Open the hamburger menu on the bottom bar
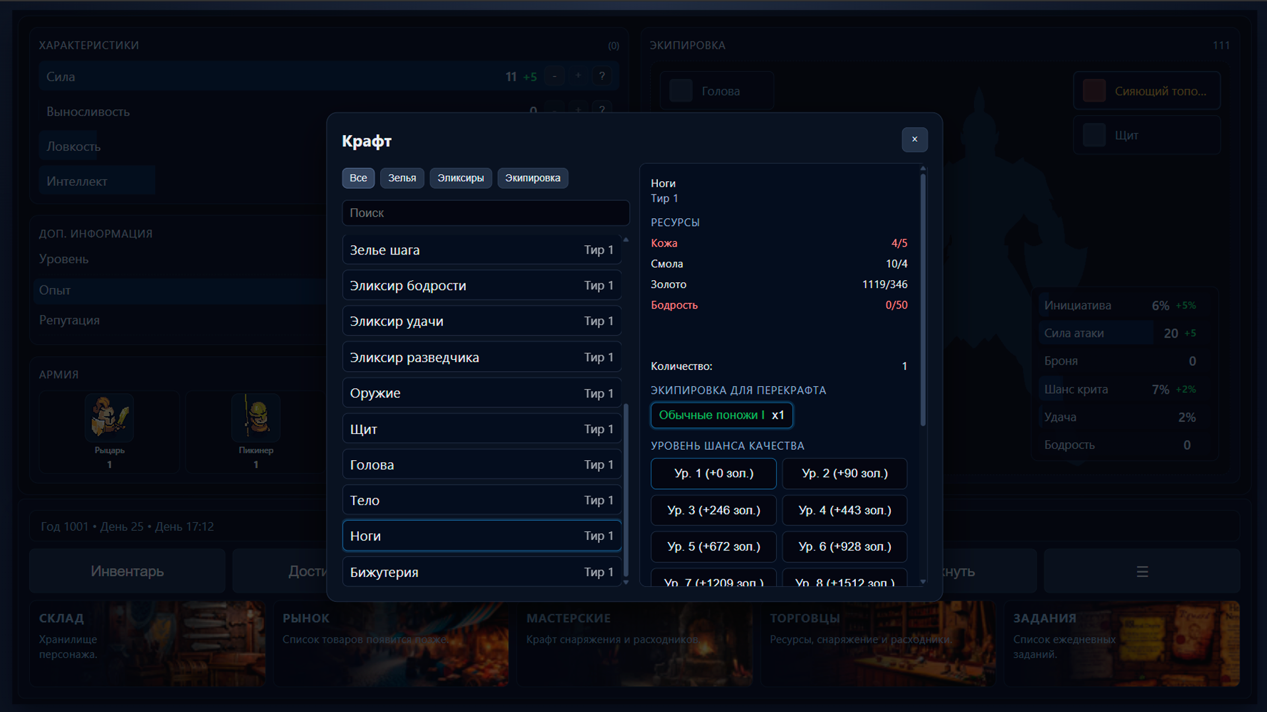 [1142, 571]
